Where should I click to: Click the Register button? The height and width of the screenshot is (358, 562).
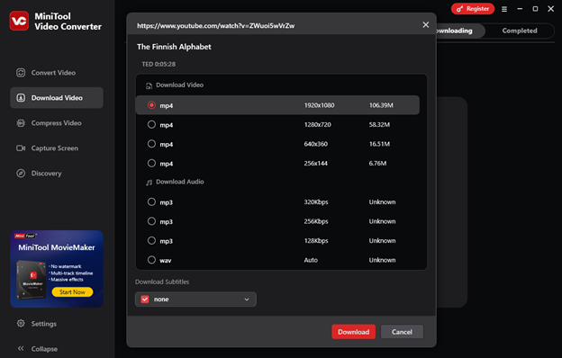[x=473, y=9]
